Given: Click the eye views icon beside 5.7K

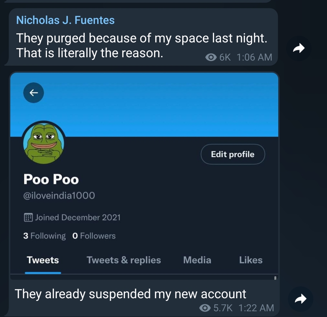Looking at the screenshot, I should point(206,308).
